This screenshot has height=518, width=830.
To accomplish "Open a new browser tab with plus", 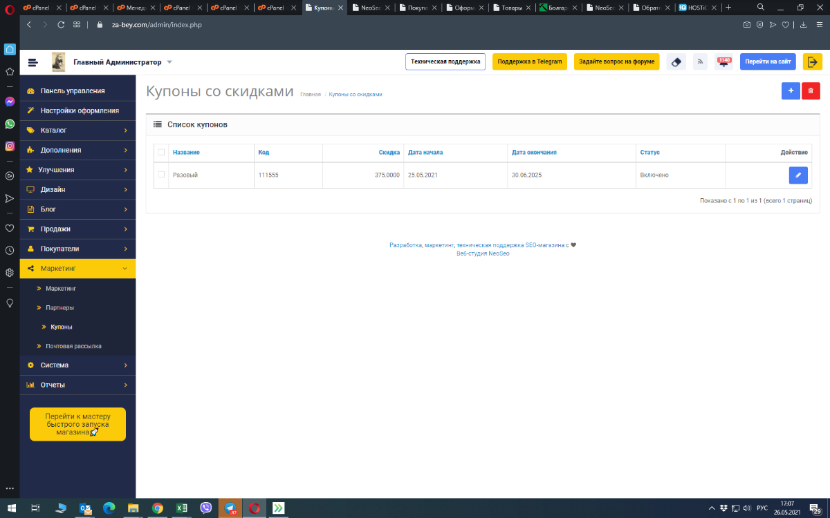I will (x=728, y=7).
